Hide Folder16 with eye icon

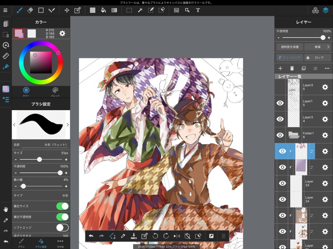[x=280, y=135]
